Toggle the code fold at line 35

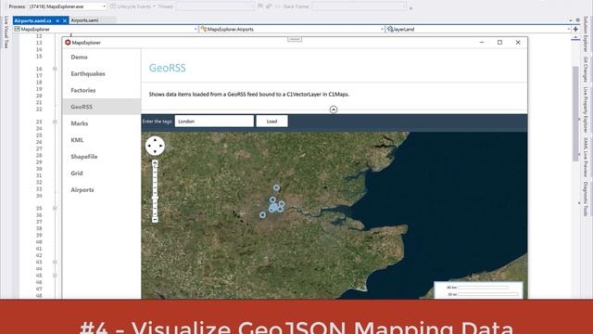point(55,208)
